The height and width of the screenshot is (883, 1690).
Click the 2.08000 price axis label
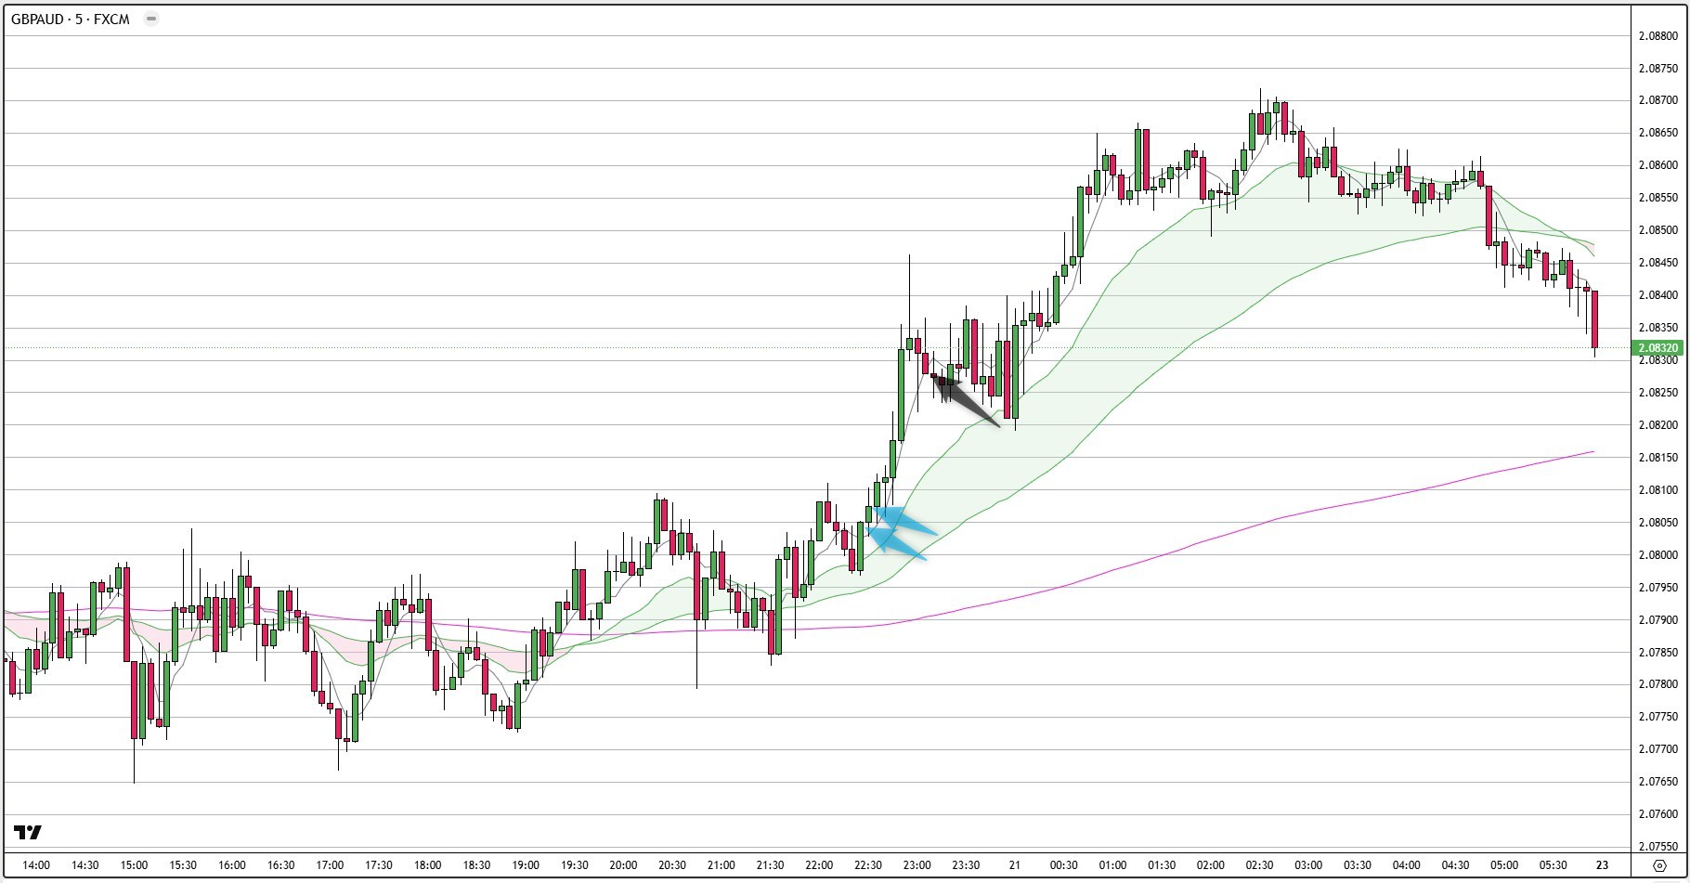(x=1657, y=555)
